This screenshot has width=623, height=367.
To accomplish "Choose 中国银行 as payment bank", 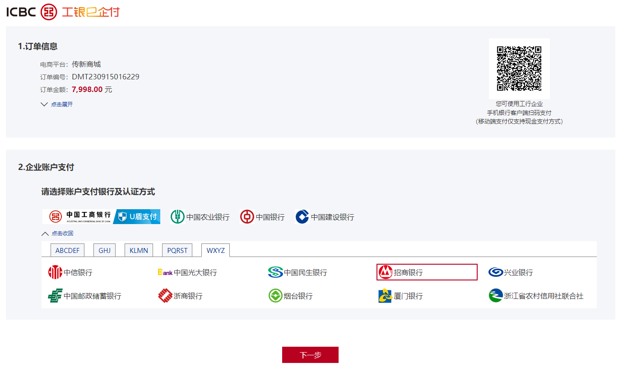I will [262, 217].
